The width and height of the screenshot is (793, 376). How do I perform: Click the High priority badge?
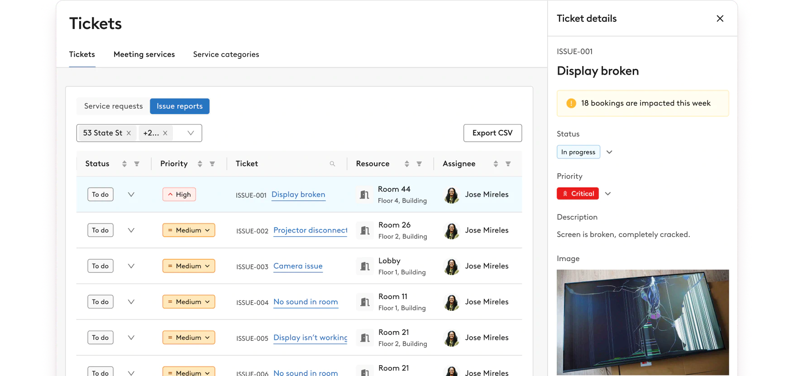[179, 195]
